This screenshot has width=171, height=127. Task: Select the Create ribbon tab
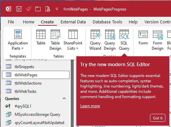coord(47,22)
